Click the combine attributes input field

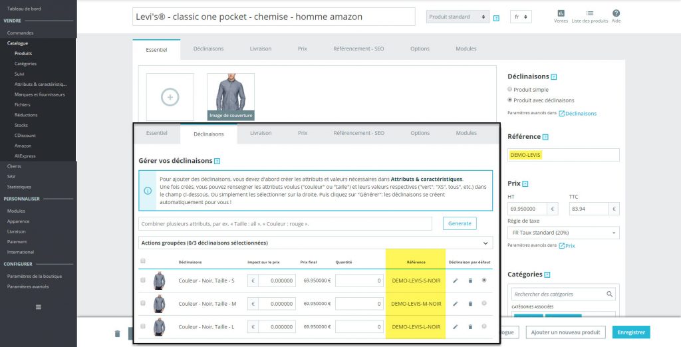click(x=285, y=223)
